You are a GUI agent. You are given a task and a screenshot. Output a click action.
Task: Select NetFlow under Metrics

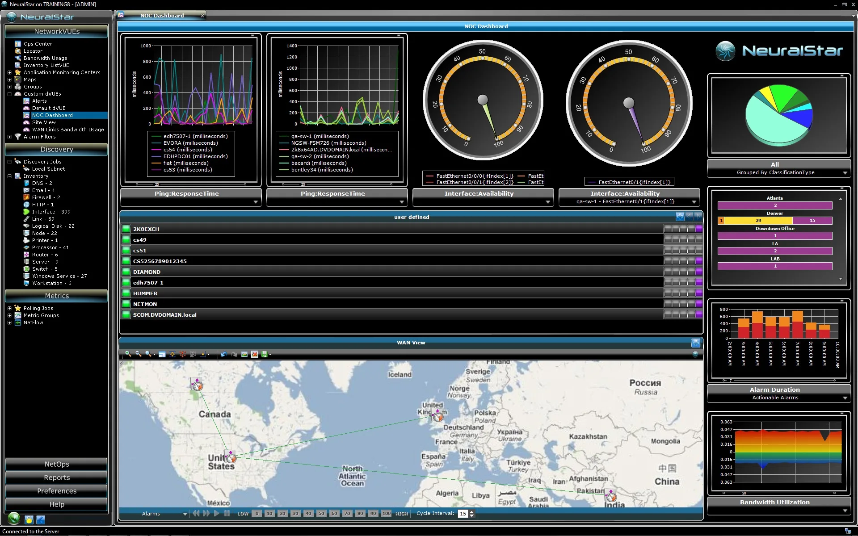(33, 322)
